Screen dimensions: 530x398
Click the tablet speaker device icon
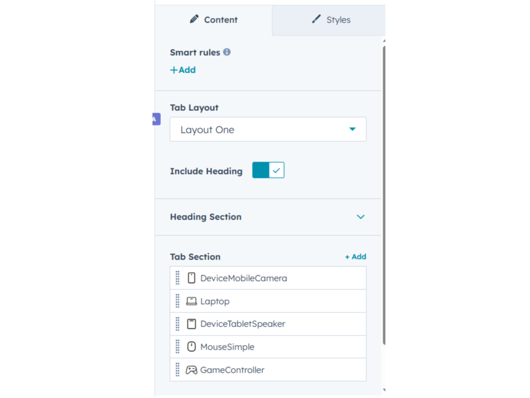point(191,324)
